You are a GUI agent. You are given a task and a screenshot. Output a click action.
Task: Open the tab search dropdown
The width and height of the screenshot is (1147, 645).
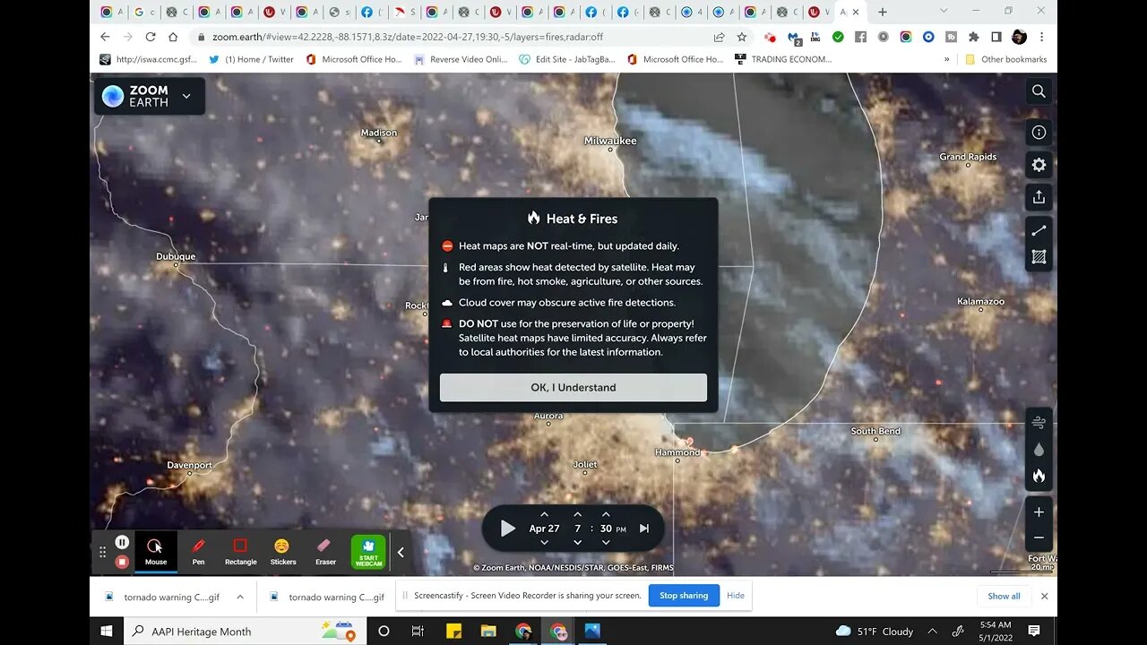coord(944,11)
